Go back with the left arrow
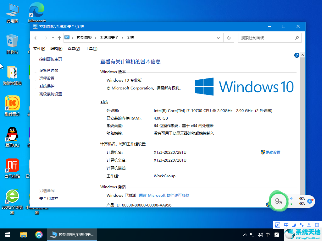The height and width of the screenshot is (241, 322). click(x=36, y=38)
